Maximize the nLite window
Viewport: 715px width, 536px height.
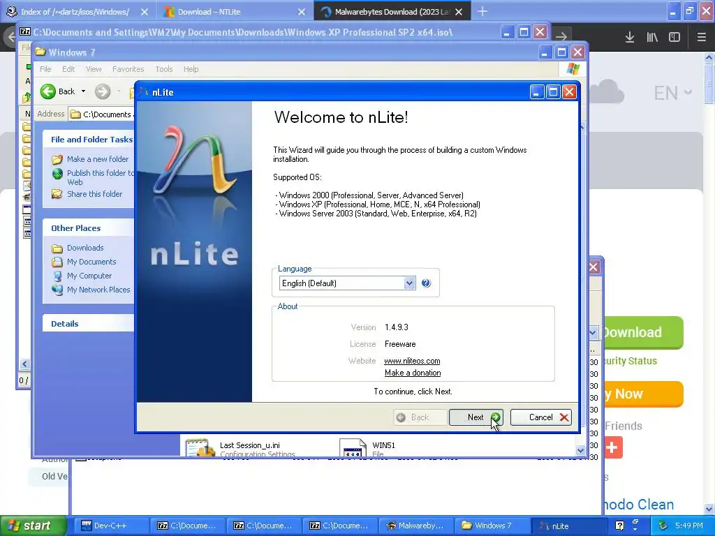(x=553, y=92)
